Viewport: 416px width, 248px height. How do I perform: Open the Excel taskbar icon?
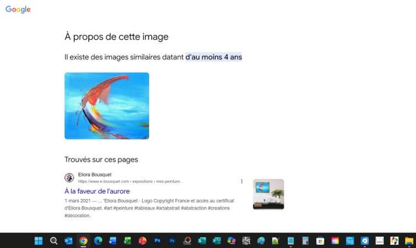(x=128, y=241)
